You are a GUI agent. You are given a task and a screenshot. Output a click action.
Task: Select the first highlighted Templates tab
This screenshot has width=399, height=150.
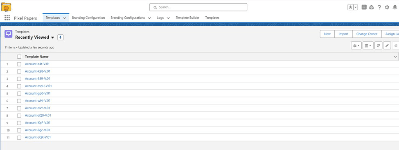coord(53,18)
